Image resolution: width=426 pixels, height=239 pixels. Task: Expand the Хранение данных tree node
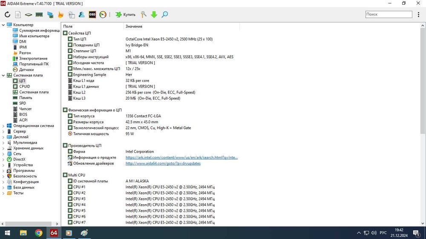coord(3,148)
